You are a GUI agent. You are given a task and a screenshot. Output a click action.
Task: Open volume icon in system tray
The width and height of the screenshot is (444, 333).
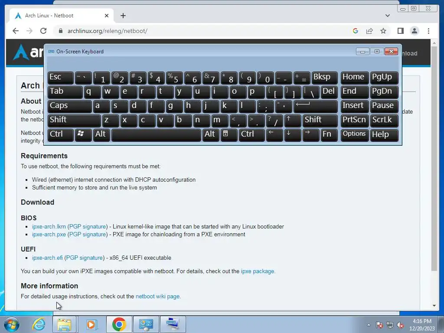click(x=400, y=325)
